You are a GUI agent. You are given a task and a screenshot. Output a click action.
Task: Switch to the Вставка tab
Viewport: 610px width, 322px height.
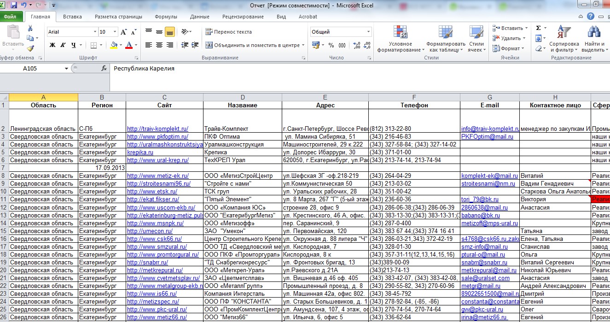click(x=72, y=17)
